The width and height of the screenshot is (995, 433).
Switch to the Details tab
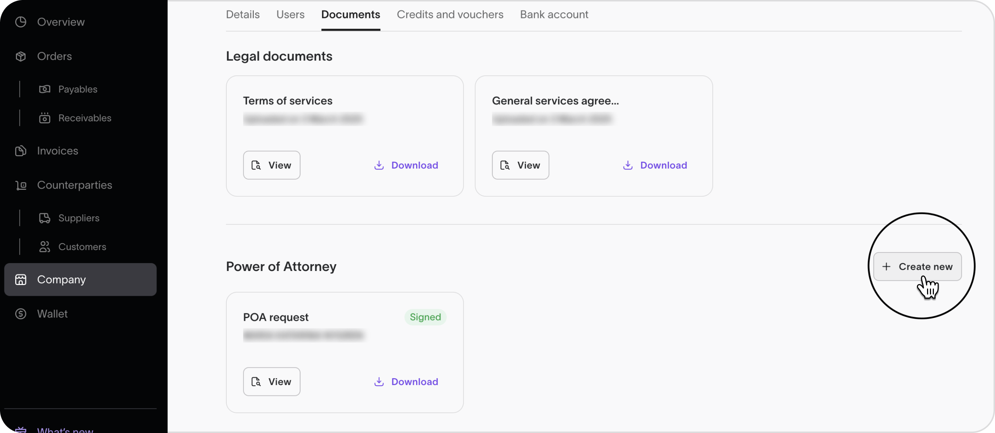[243, 15]
